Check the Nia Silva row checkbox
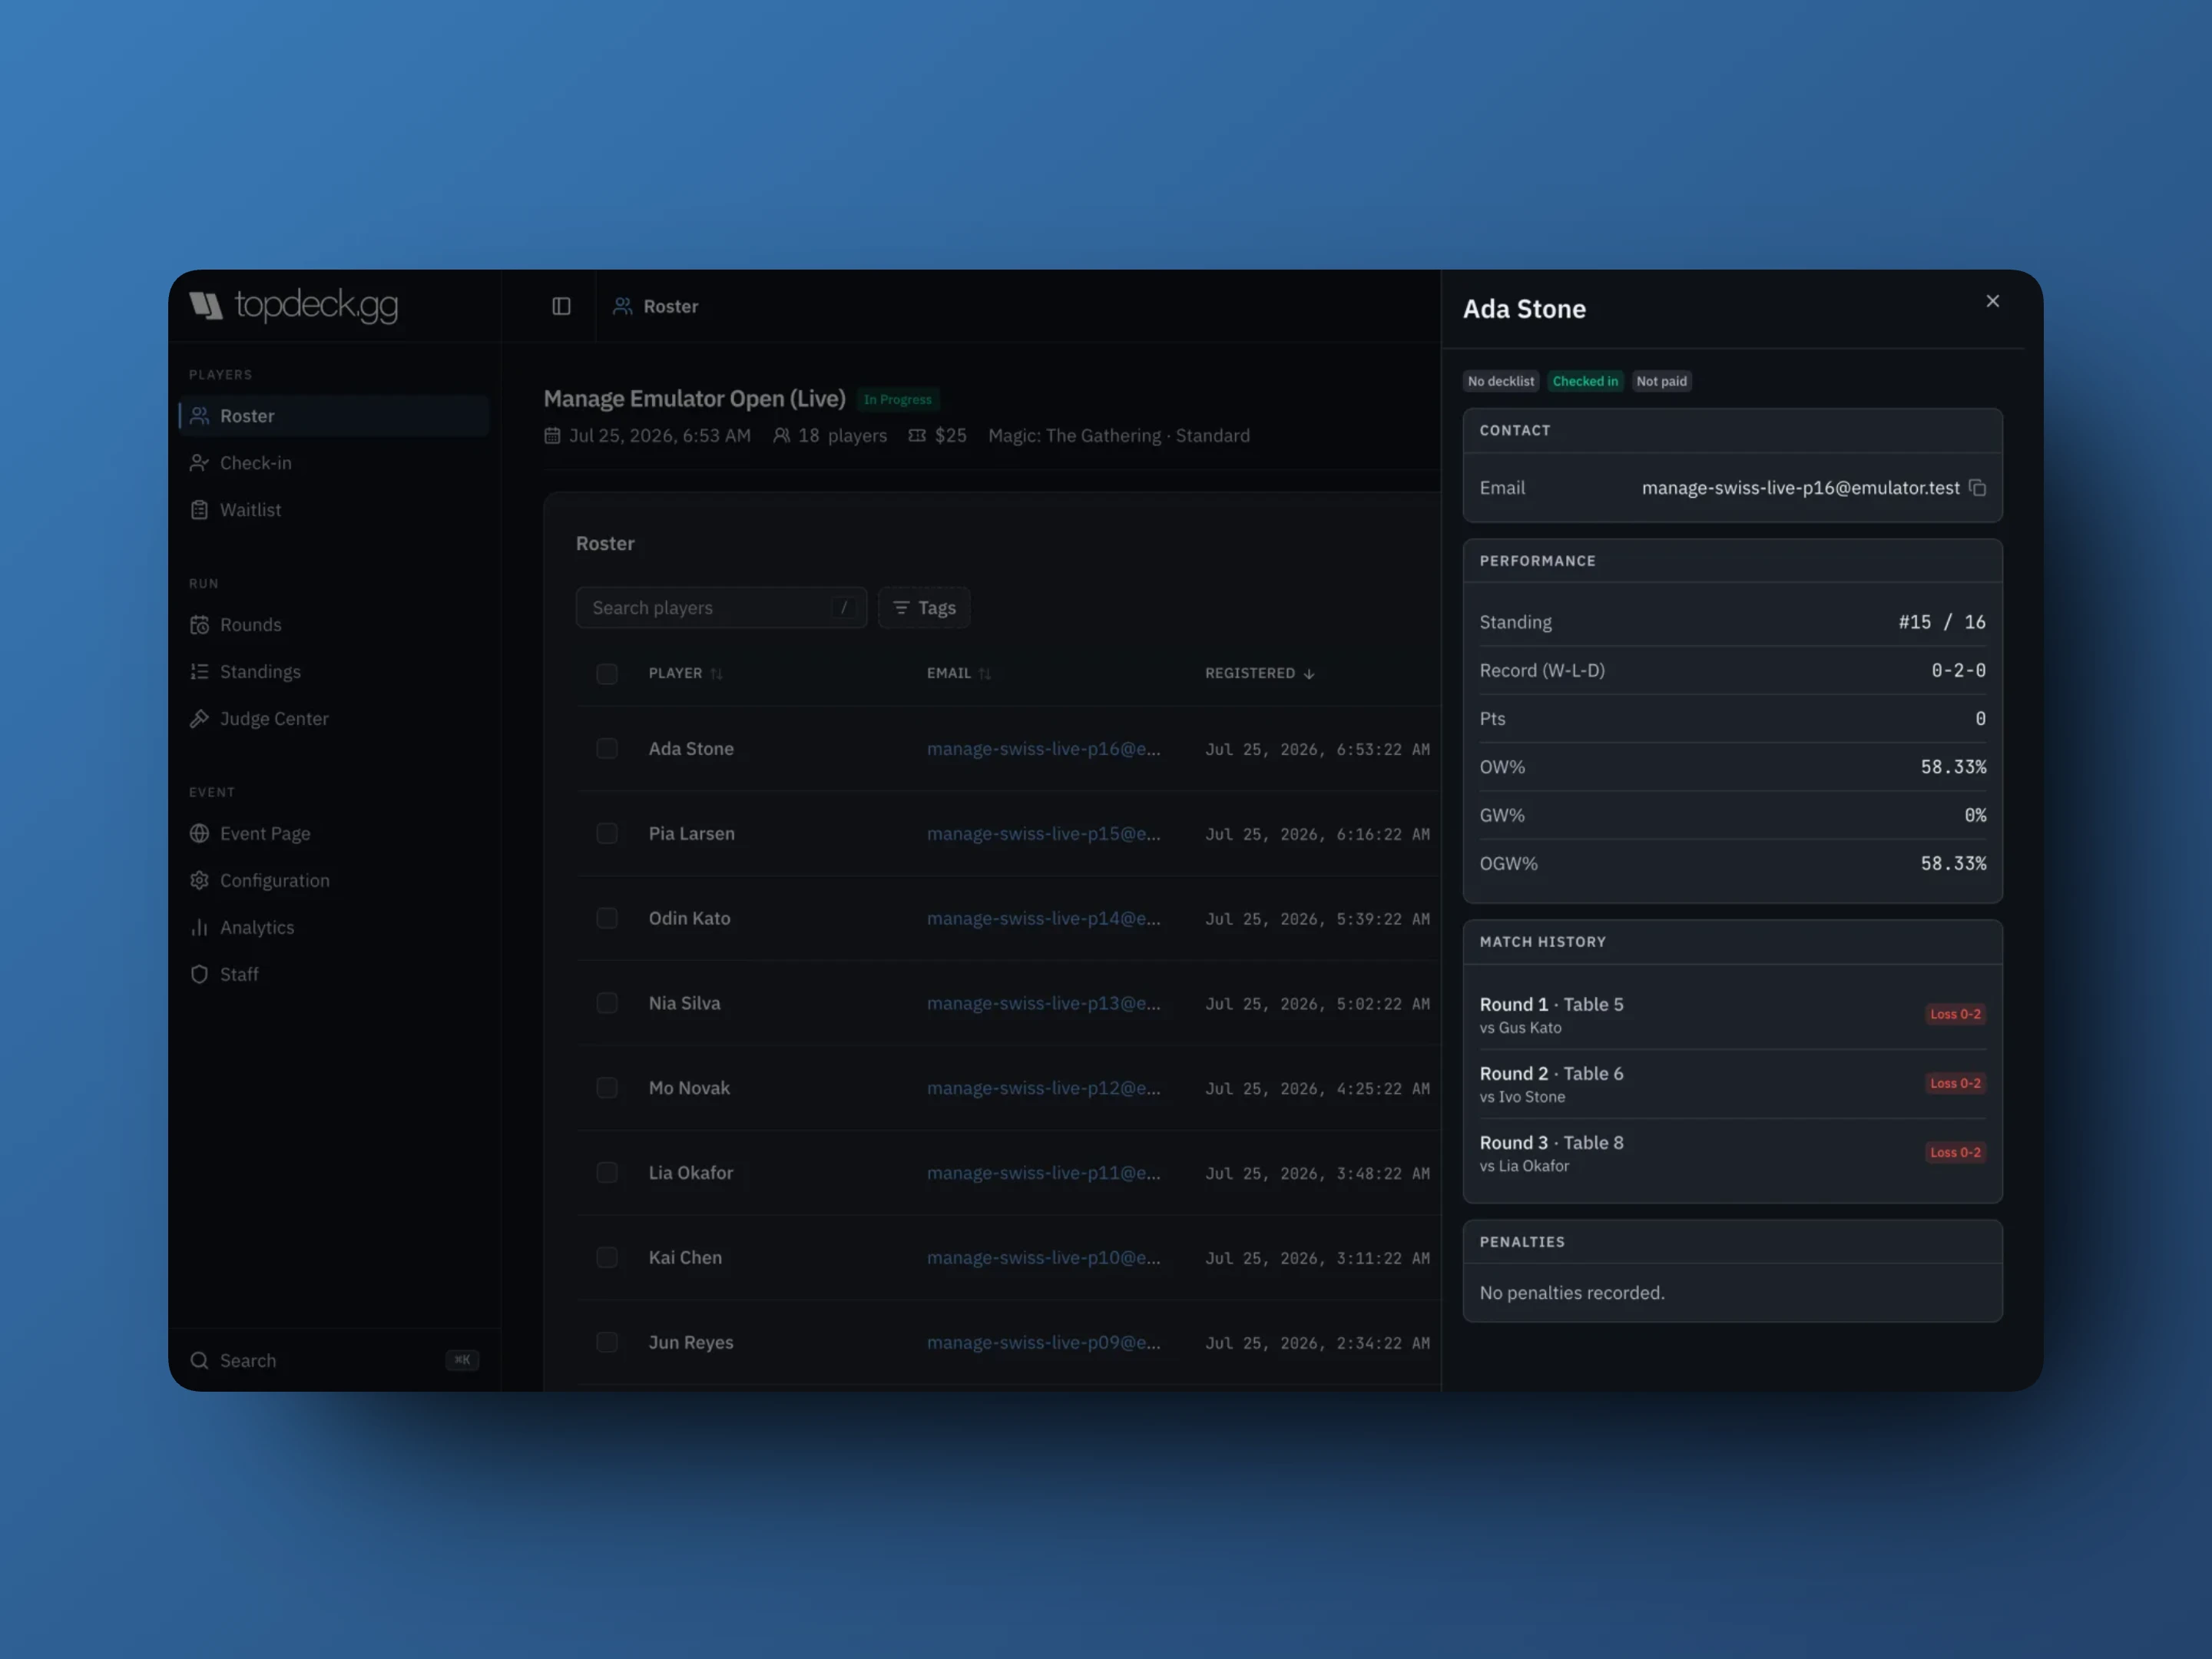 pyautogui.click(x=607, y=1004)
